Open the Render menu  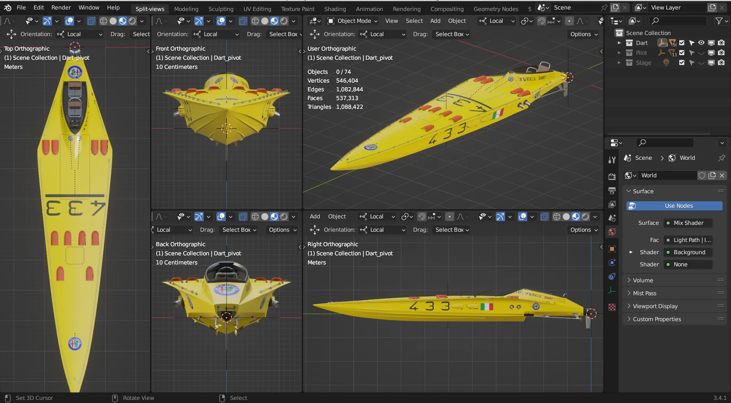click(61, 8)
